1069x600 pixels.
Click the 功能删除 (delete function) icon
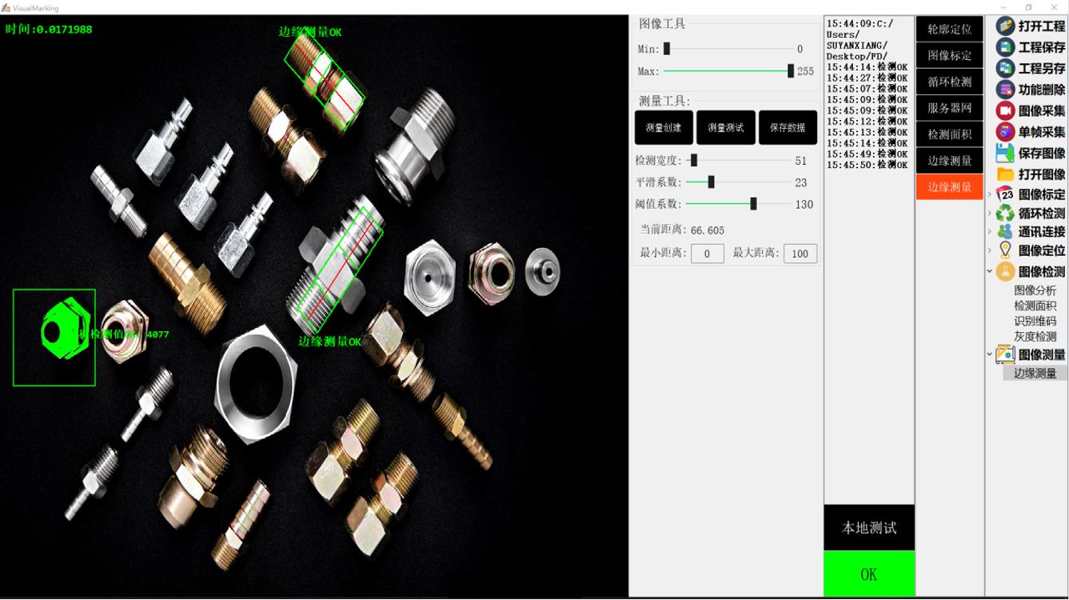(1005, 90)
